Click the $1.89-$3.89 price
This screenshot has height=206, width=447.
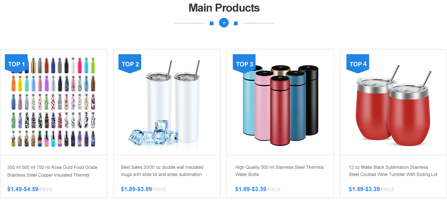click(x=136, y=189)
